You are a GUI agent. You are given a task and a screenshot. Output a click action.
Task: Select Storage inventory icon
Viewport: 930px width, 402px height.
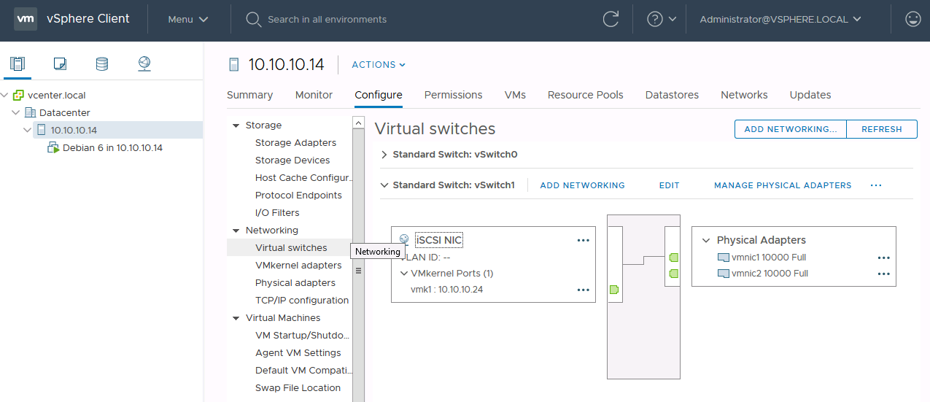pyautogui.click(x=102, y=63)
